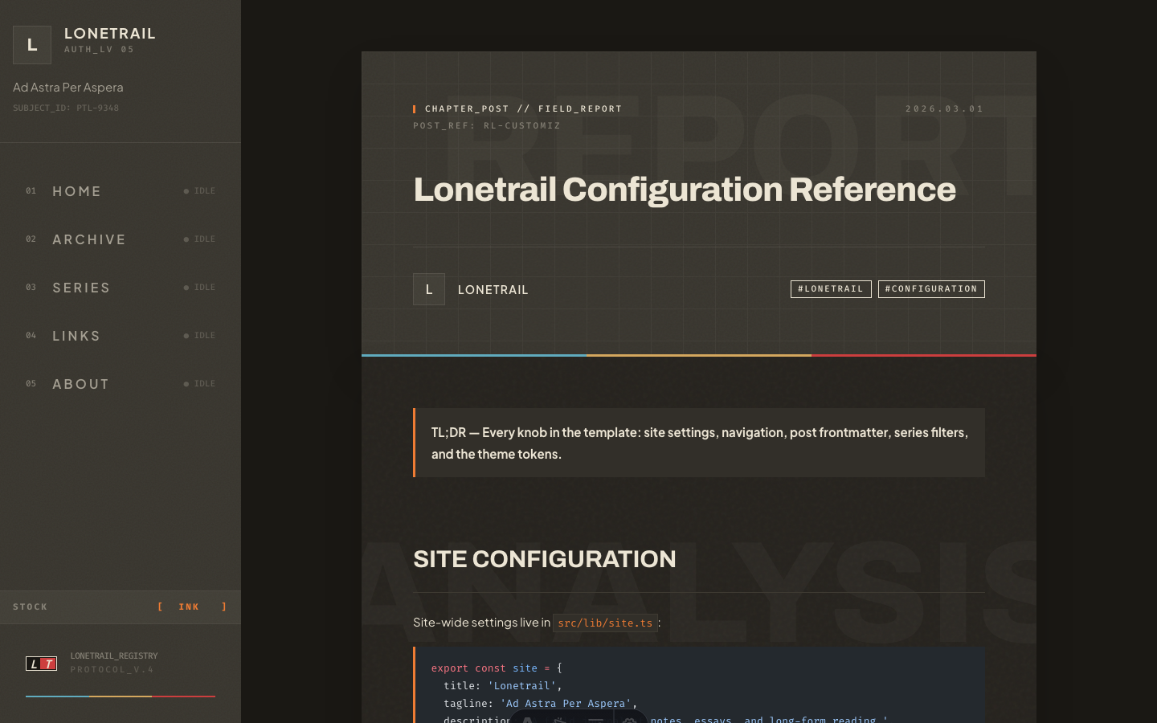Viewport: 1157px width, 723px height.
Task: Click the tagline code line in snippet
Action: pos(540,704)
